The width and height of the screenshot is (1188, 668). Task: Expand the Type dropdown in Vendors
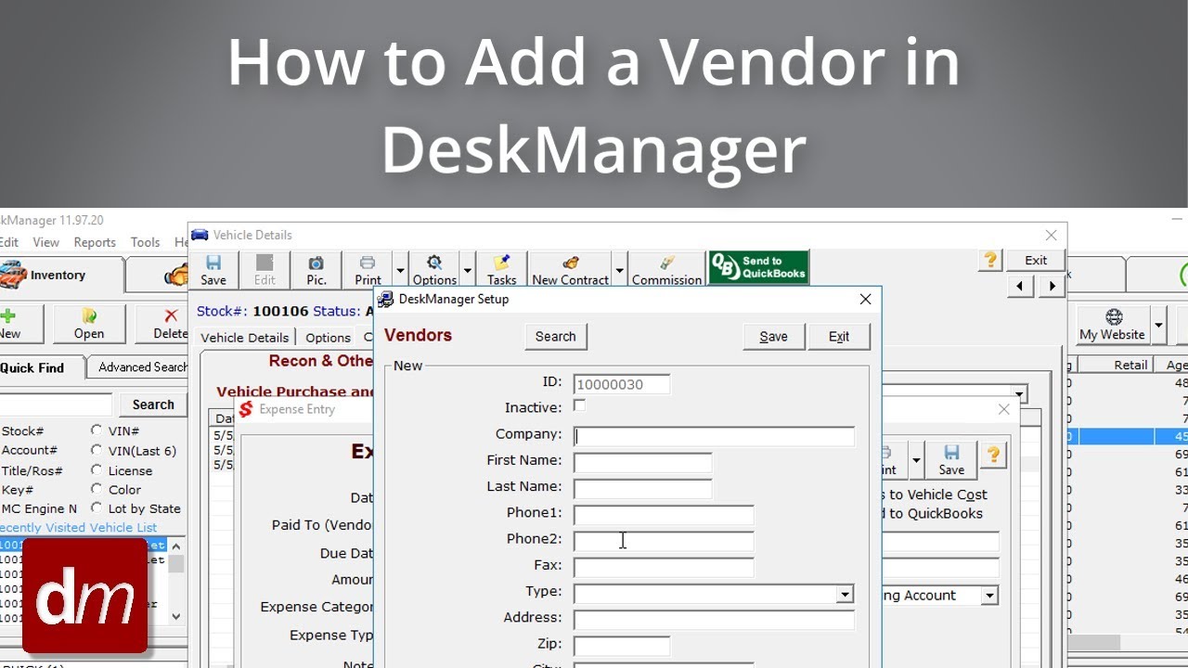pos(845,595)
